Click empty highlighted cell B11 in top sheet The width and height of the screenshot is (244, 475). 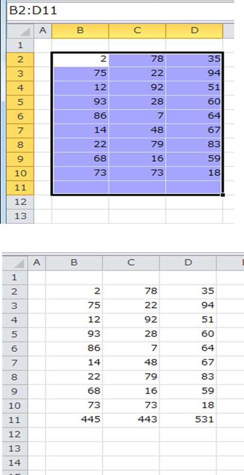(81, 187)
